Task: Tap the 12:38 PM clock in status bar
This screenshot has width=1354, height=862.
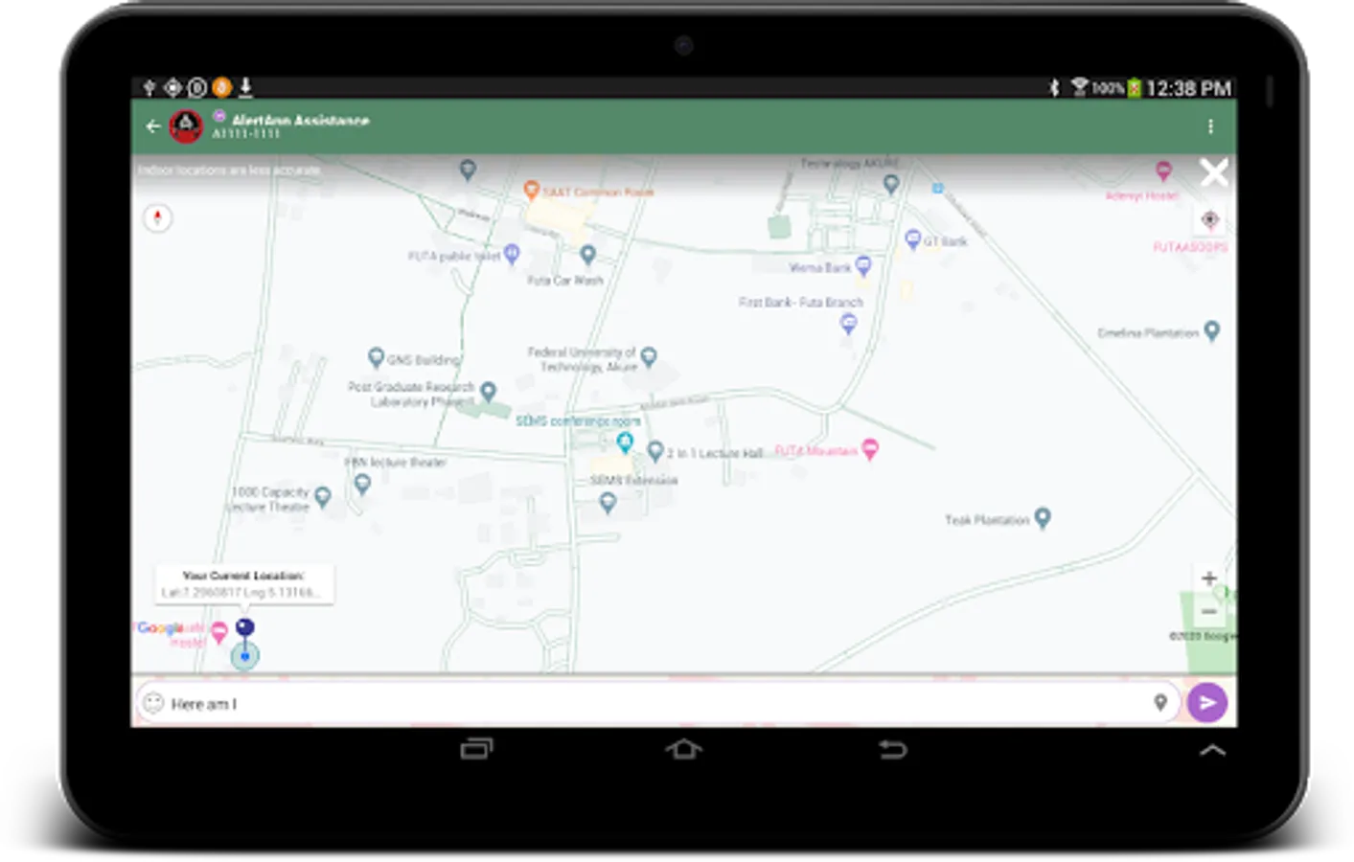Action: pos(1188,88)
